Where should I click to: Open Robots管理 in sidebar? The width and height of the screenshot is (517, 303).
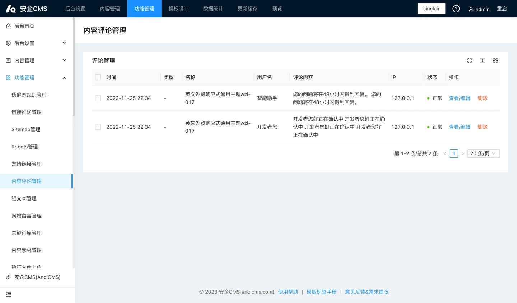click(36, 147)
